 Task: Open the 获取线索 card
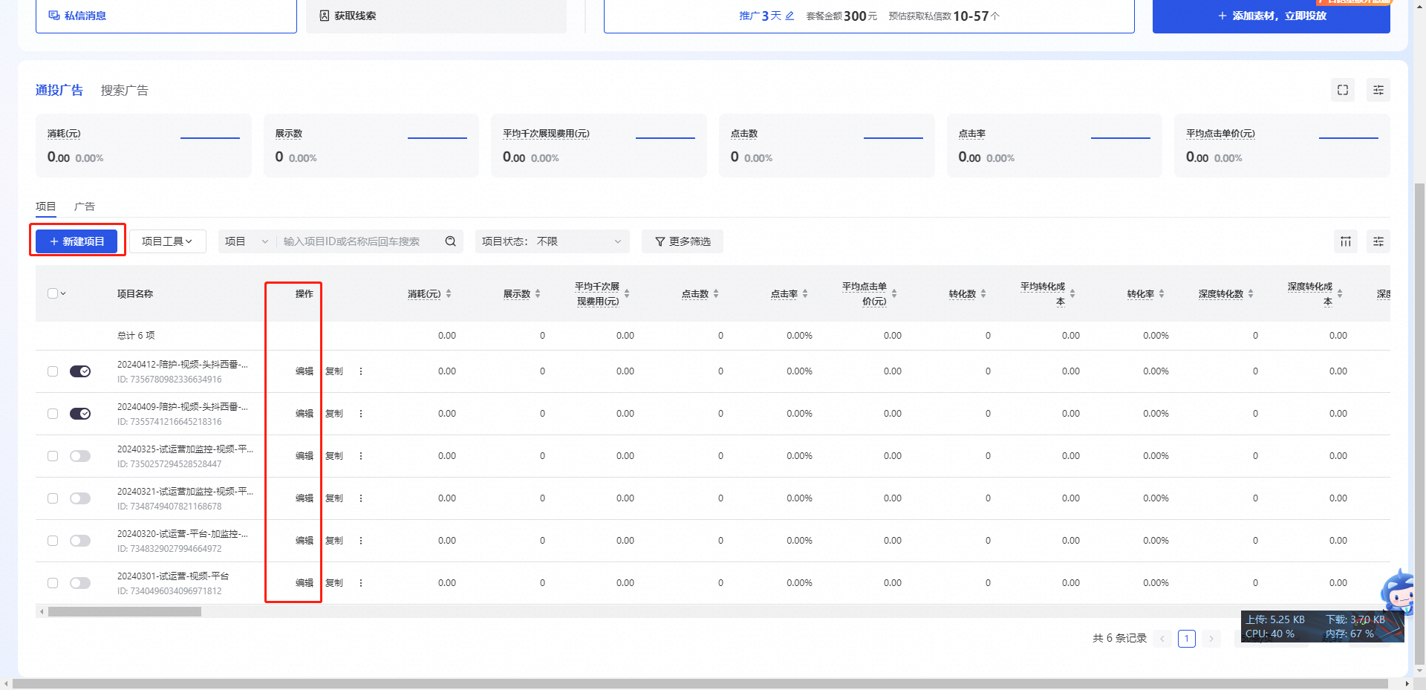click(x=436, y=16)
